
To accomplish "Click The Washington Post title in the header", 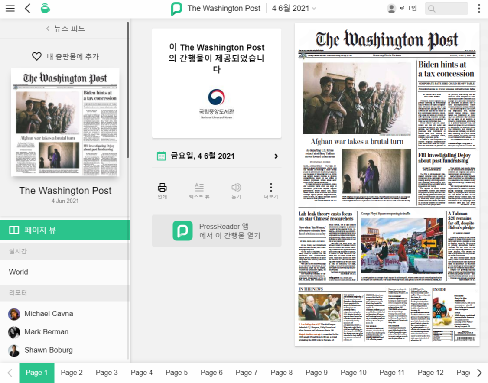I will (x=224, y=8).
